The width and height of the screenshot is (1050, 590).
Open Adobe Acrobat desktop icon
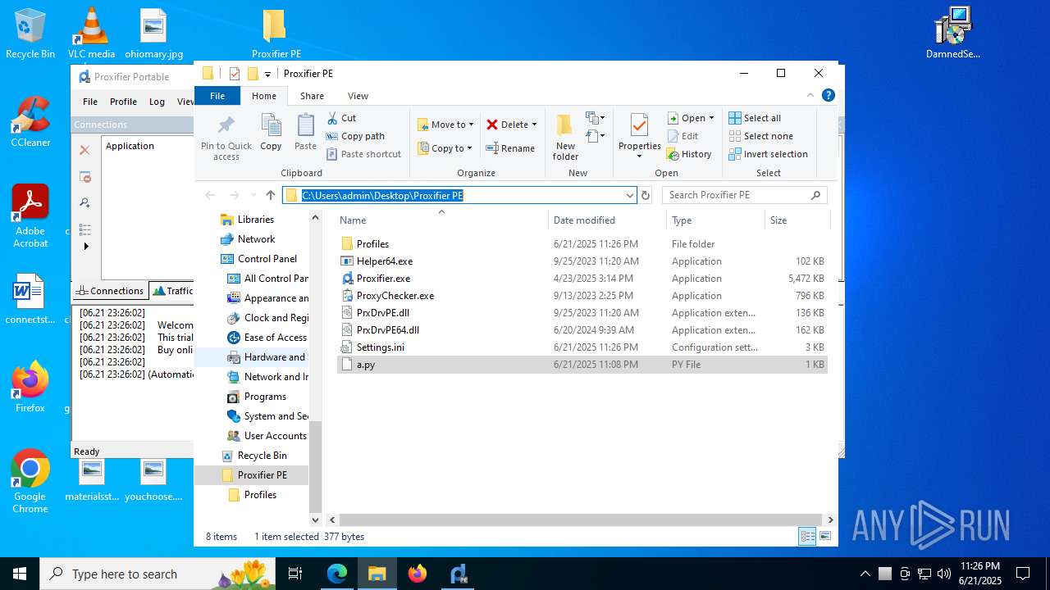coord(30,216)
